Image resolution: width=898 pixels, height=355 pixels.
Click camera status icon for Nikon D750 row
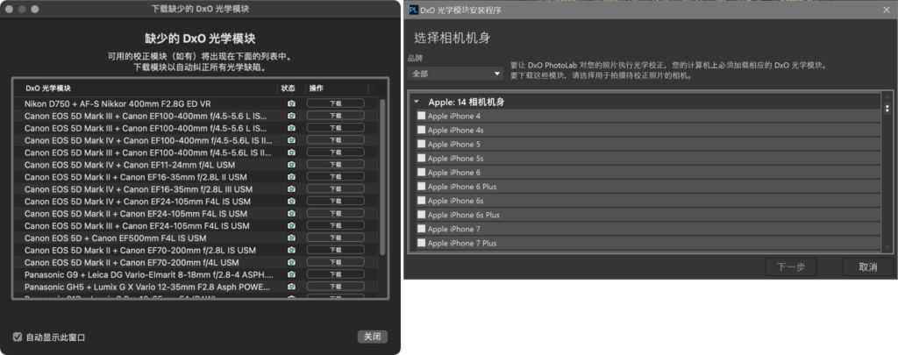291,103
